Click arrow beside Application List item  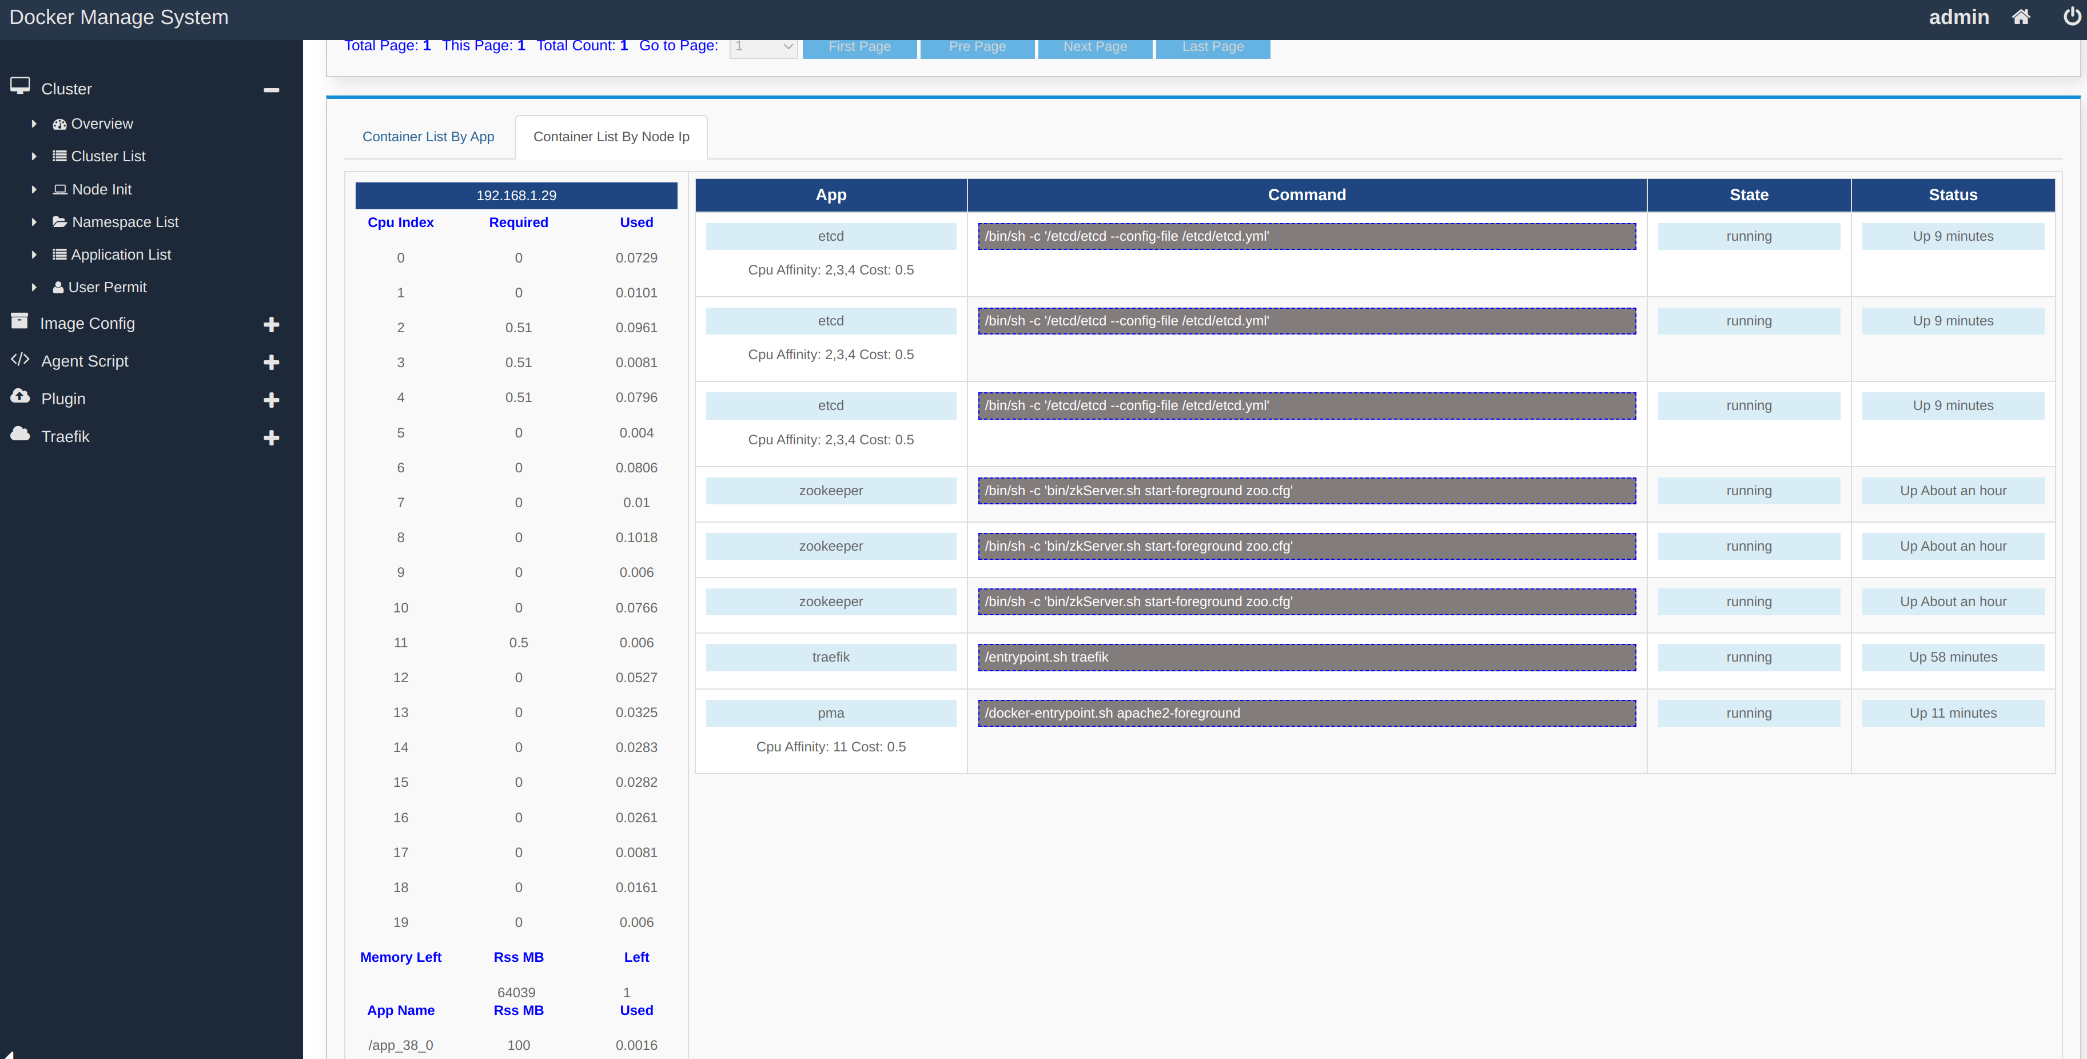[x=34, y=254]
